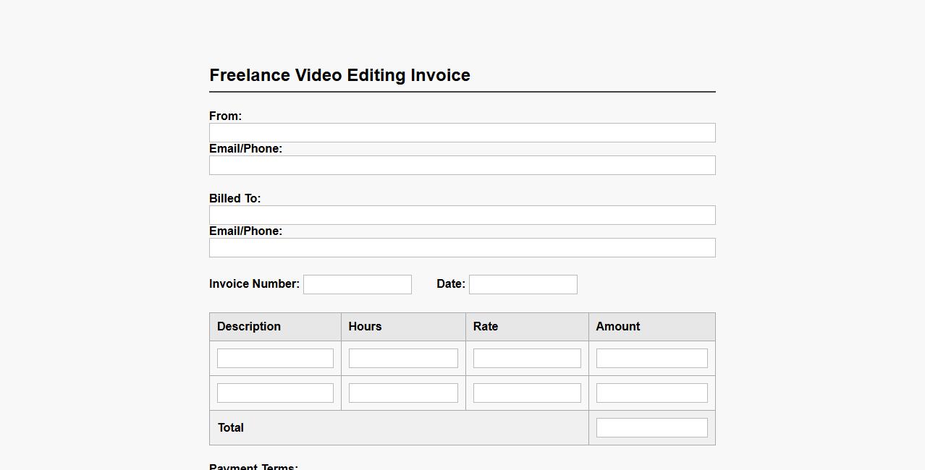Focus the first row Amount field
This screenshot has height=470, width=925.
tap(651, 358)
